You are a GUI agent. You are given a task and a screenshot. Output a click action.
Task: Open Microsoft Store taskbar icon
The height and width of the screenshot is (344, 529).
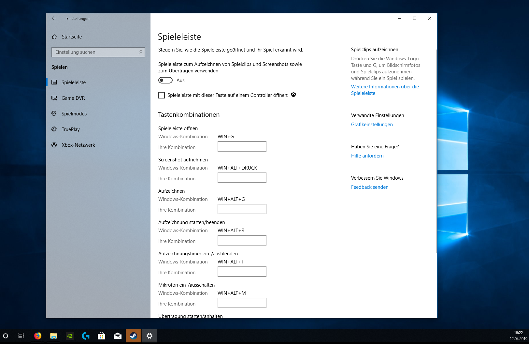(102, 336)
